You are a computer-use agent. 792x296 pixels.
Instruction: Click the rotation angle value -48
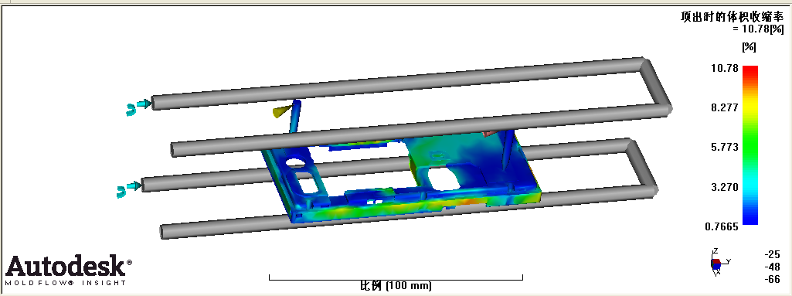point(773,267)
